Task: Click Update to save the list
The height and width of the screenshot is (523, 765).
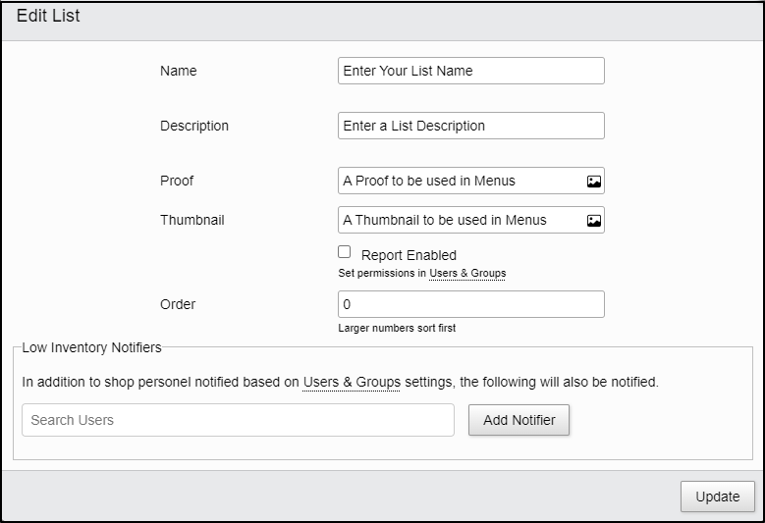Action: (717, 497)
